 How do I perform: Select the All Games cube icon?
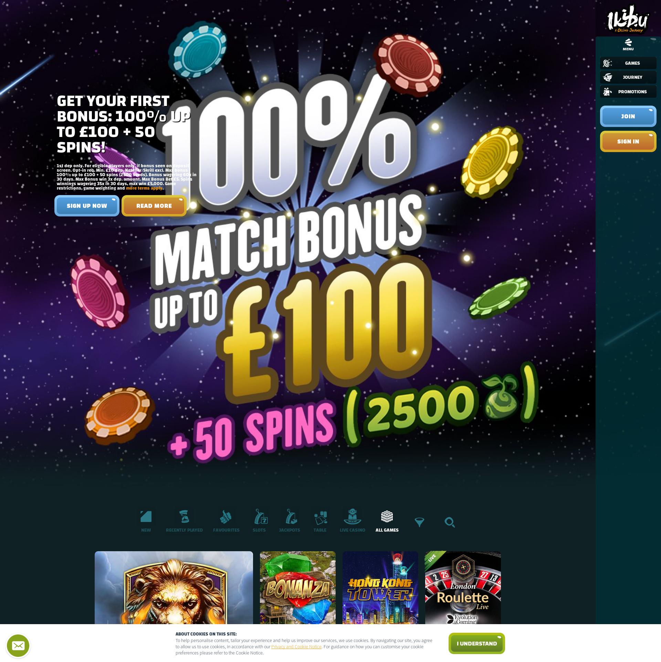pyautogui.click(x=387, y=517)
